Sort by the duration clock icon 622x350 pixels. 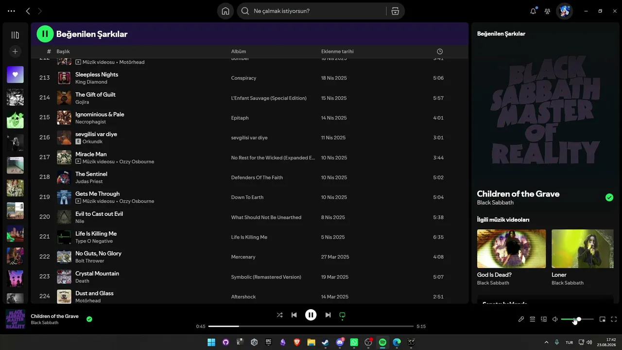coord(440,52)
